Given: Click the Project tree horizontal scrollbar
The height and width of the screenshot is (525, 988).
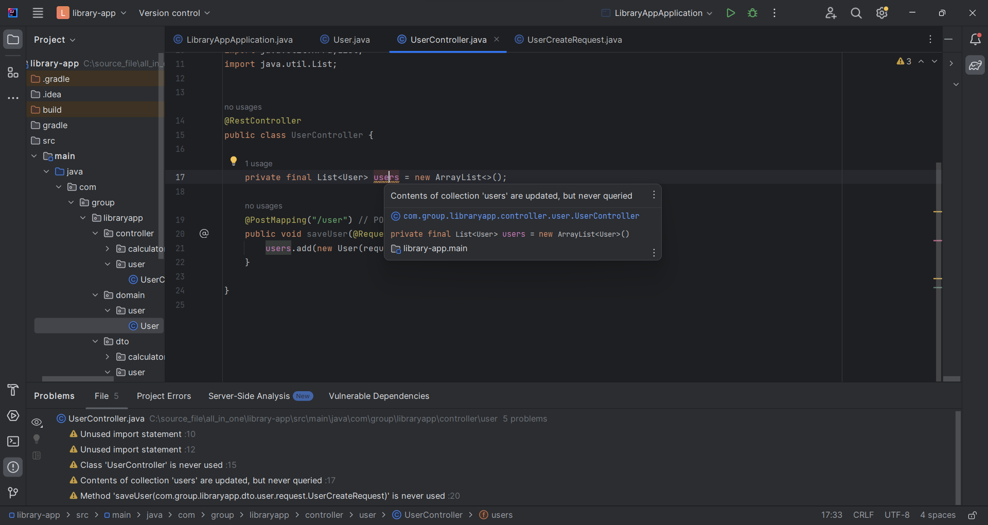Looking at the screenshot, I should coord(78,379).
